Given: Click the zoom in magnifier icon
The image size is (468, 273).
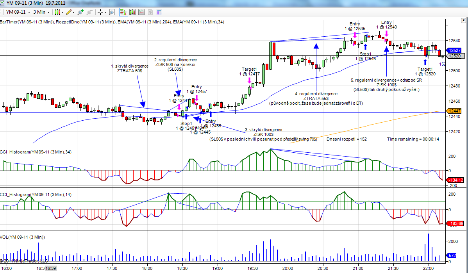Looking at the screenshot, I should (80, 12).
